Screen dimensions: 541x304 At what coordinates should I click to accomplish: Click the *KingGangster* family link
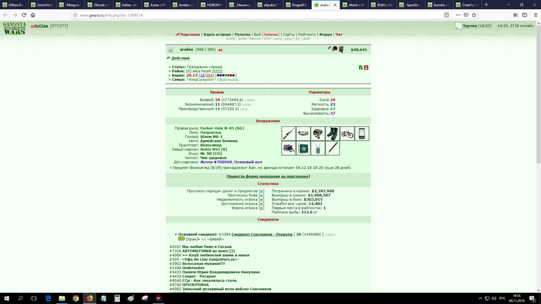(201, 80)
